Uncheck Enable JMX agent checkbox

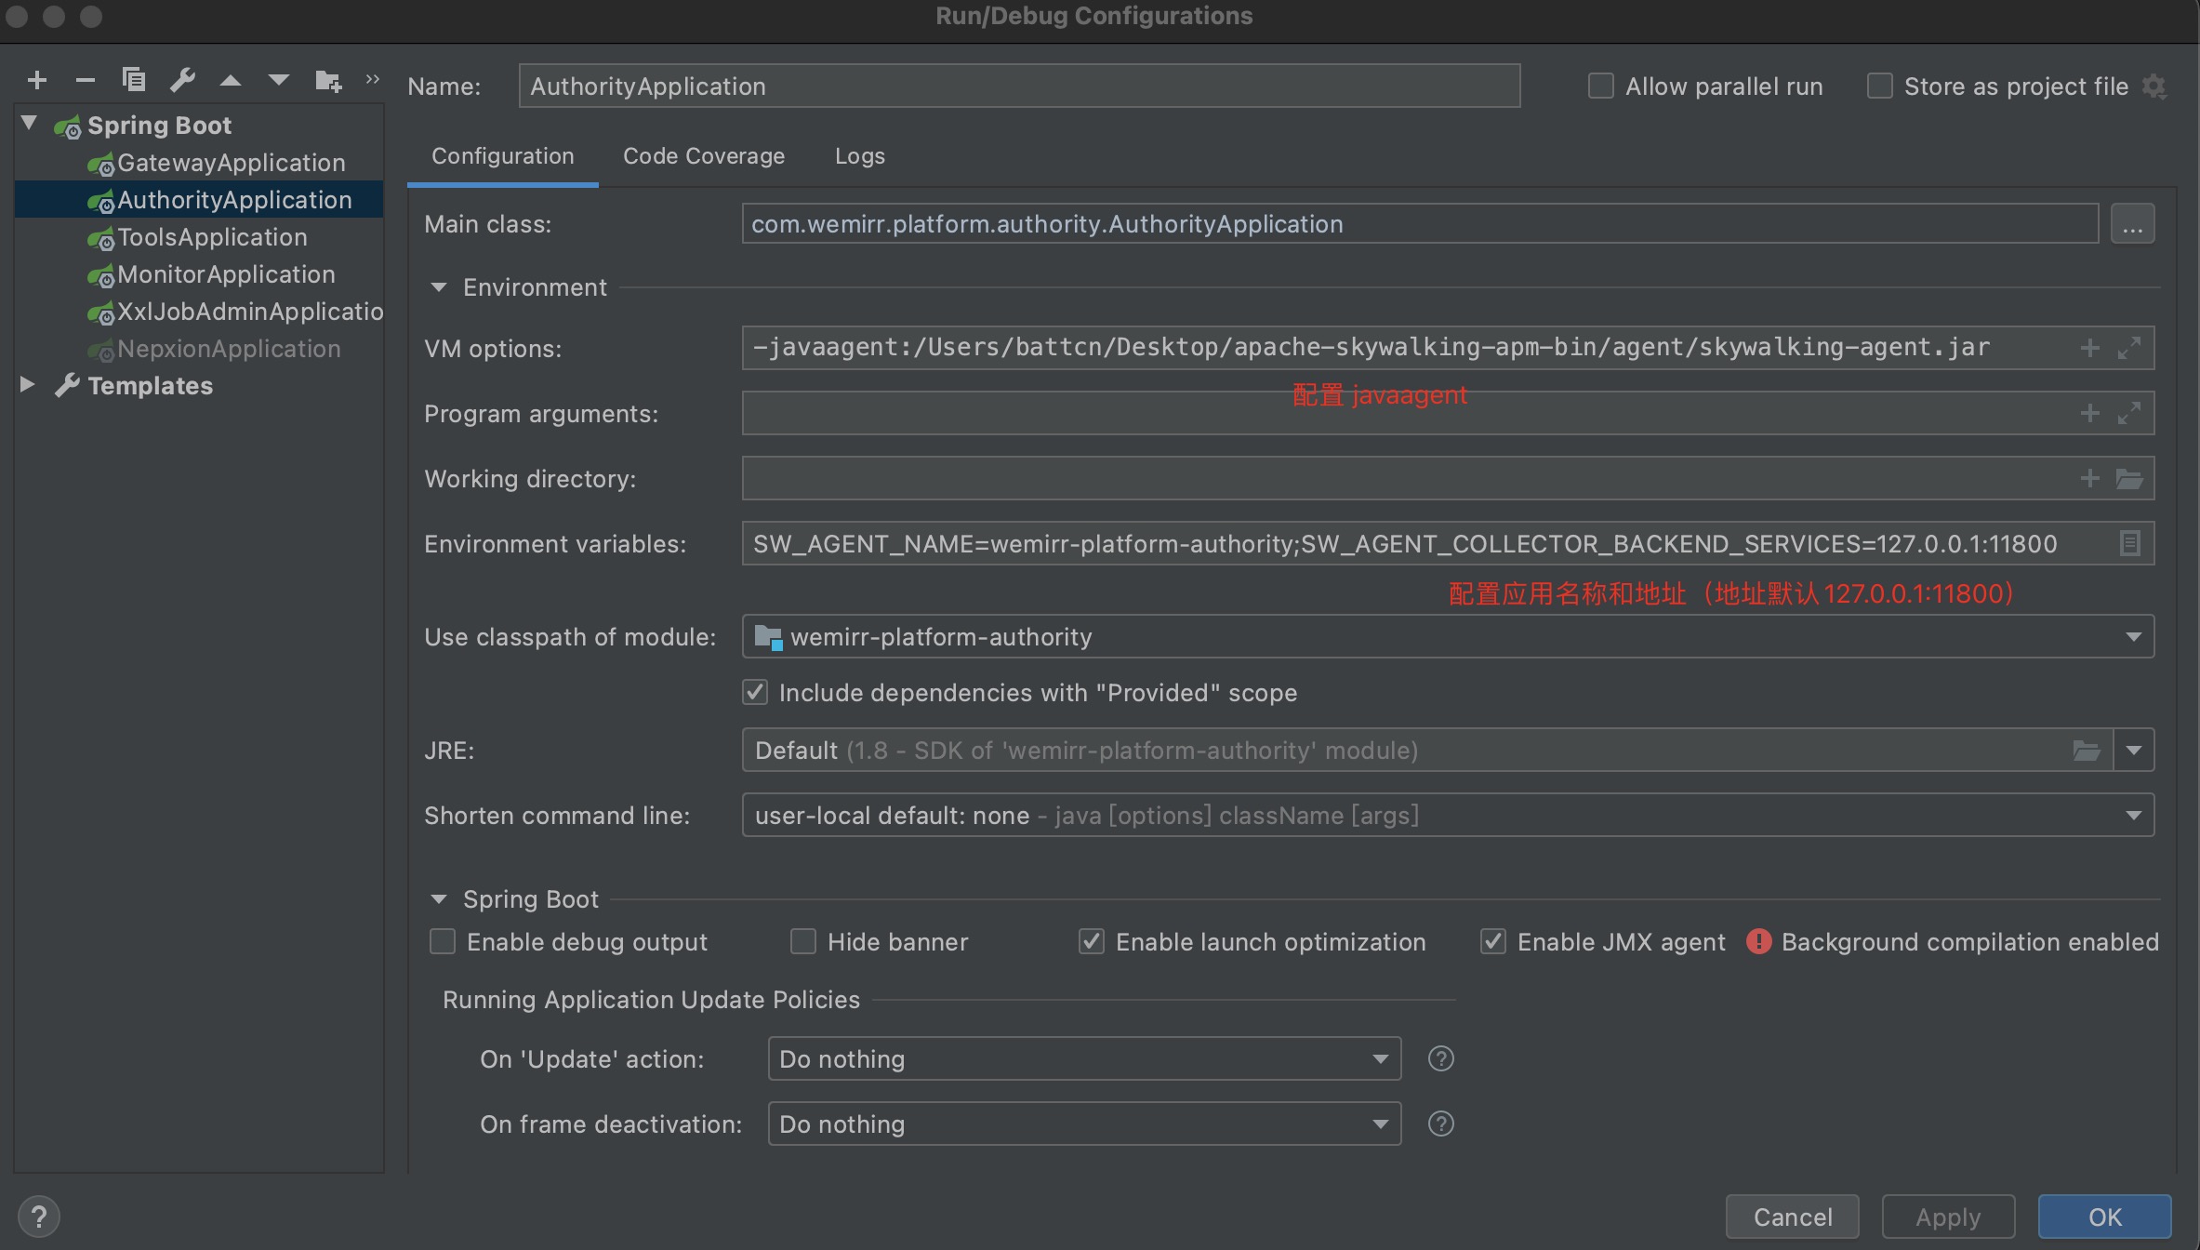[1493, 942]
